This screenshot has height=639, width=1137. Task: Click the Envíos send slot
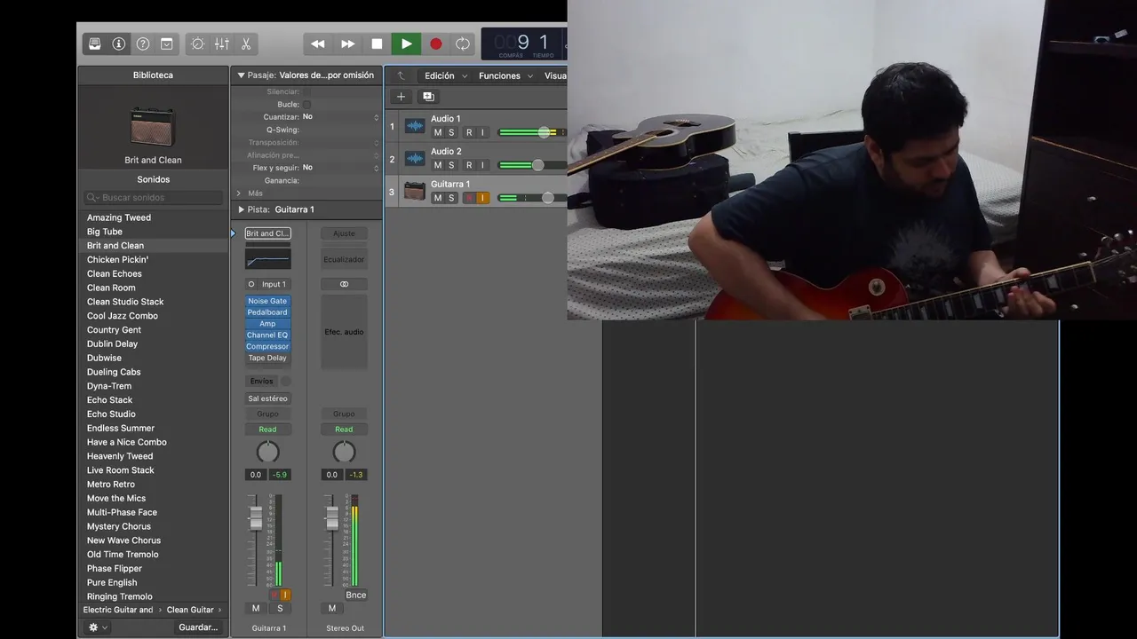pyautogui.click(x=262, y=381)
